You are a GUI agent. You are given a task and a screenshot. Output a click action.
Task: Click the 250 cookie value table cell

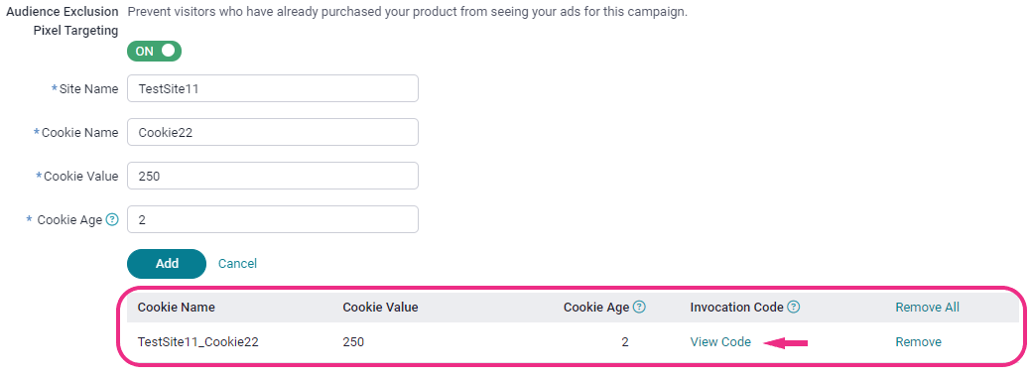coord(353,342)
